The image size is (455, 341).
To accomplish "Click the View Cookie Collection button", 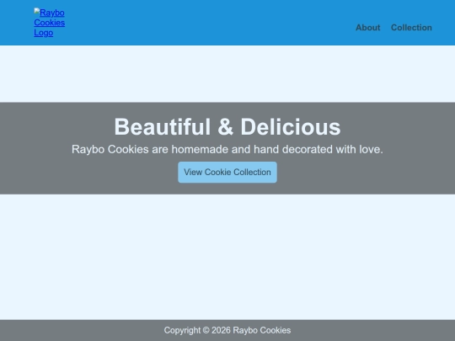I will [227, 173].
